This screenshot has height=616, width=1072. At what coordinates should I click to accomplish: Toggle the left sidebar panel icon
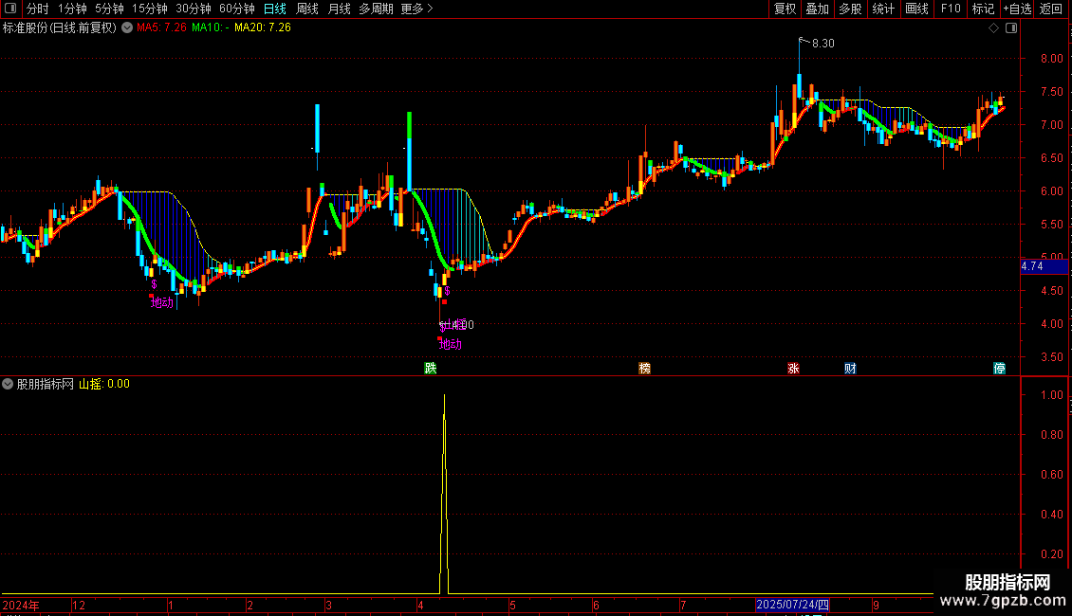coord(10,9)
